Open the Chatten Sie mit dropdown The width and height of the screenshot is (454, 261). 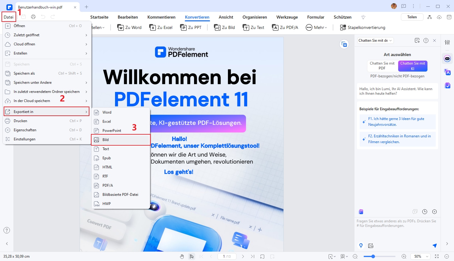click(376, 41)
